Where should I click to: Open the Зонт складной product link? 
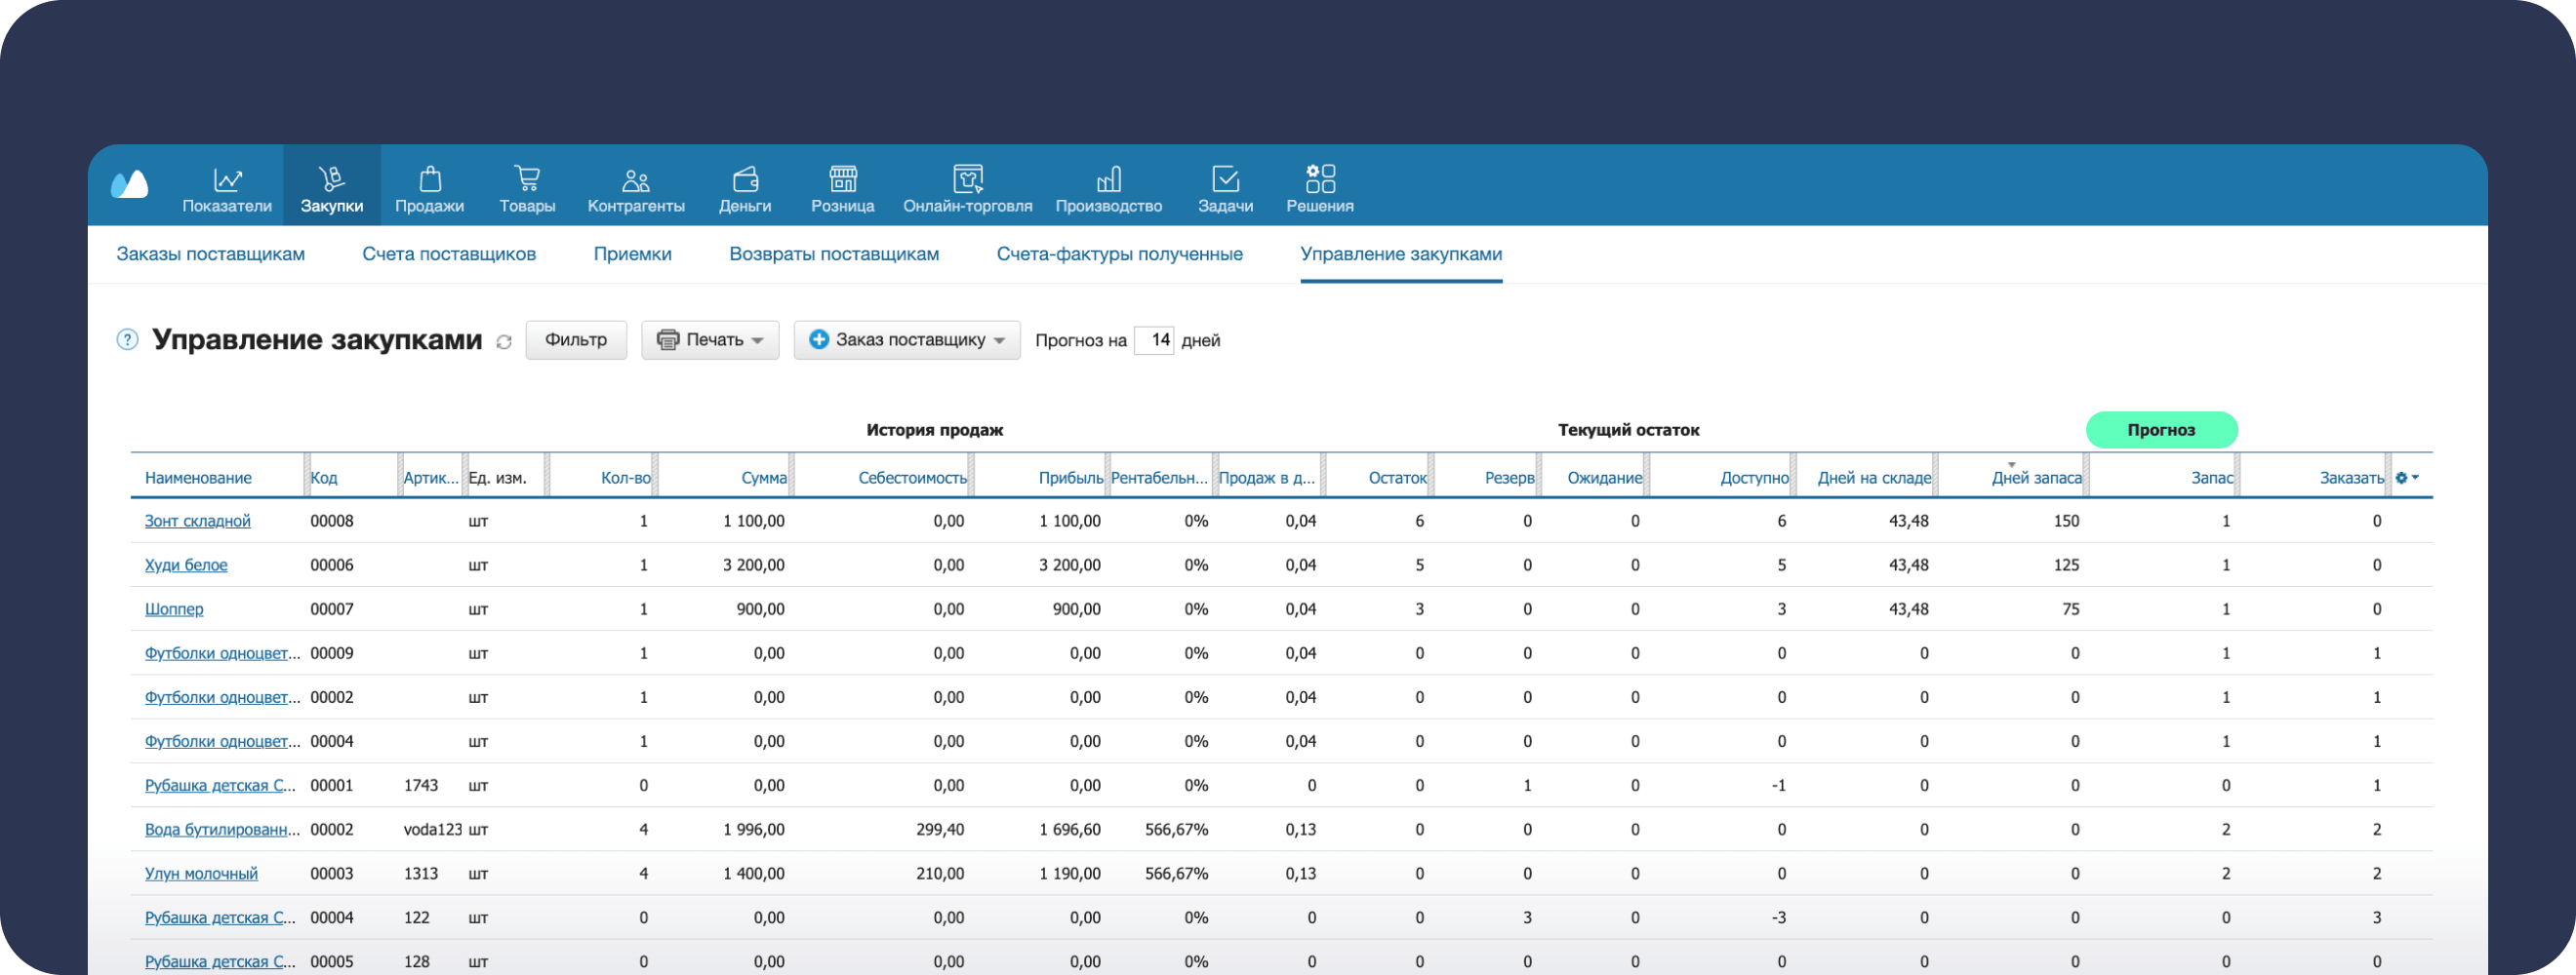click(x=197, y=521)
